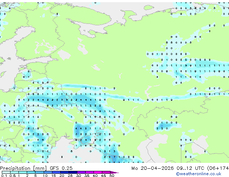Click the 5 to 10 mm legend swatch
This screenshot has height=177, width=229.
point(39,172)
